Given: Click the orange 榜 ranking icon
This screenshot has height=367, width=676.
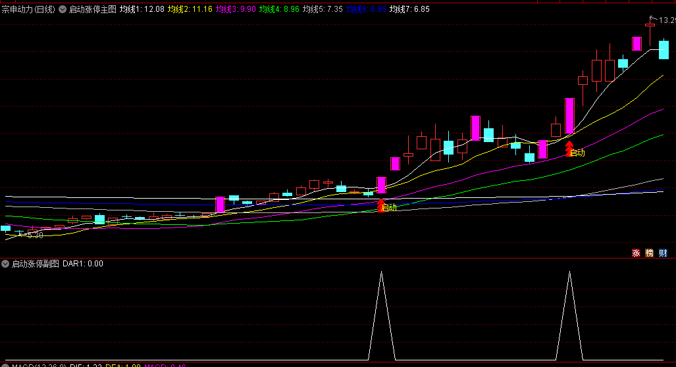Looking at the screenshot, I should click(650, 253).
